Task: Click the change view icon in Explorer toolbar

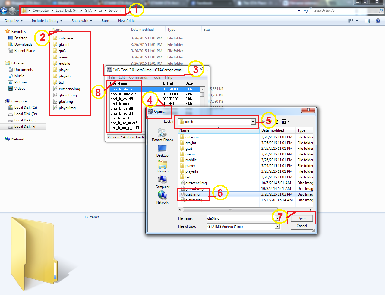Action: click(351, 21)
